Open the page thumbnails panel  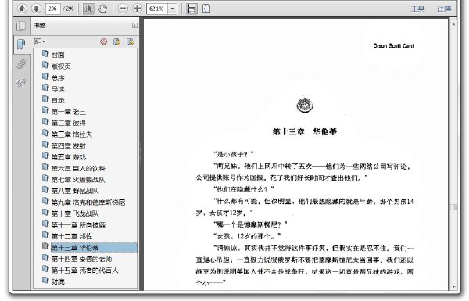21,26
